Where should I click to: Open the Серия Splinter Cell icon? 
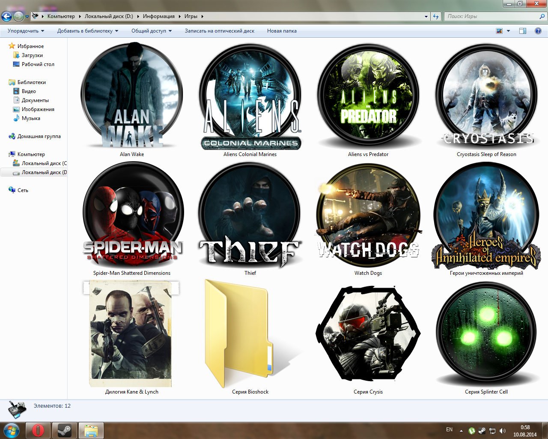tap(486, 334)
